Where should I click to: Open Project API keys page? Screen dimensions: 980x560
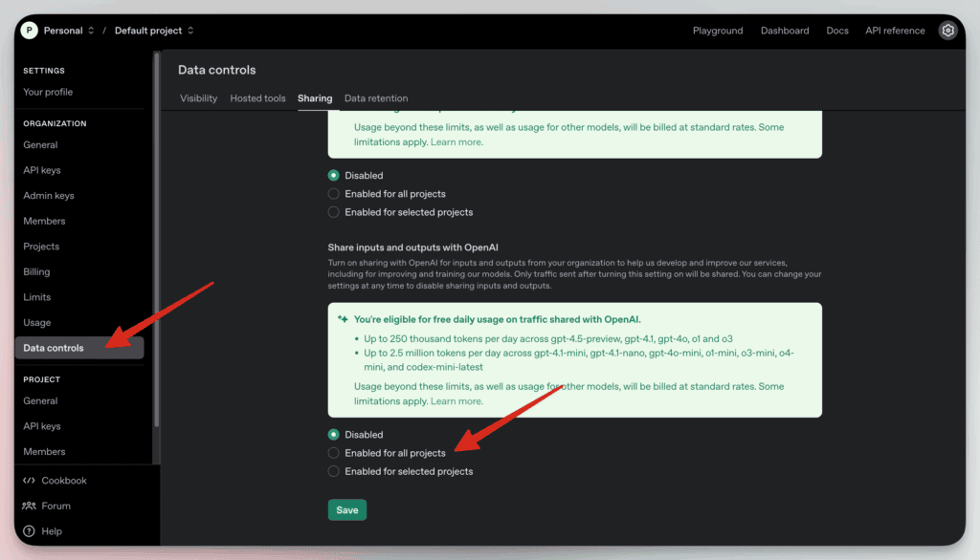point(42,426)
